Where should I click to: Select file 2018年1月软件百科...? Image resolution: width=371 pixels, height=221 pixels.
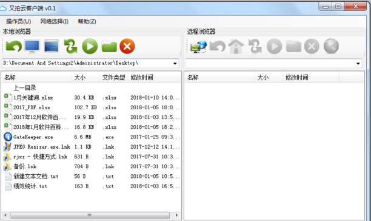(41, 127)
